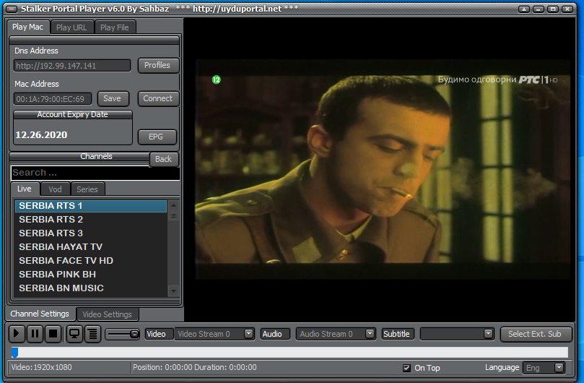This screenshot has height=383, width=584.
Task: Go Back in the channels list
Action: pyautogui.click(x=163, y=159)
